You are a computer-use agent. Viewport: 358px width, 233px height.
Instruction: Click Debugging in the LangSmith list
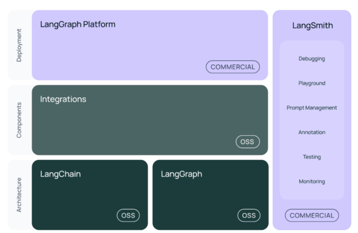[312, 59]
